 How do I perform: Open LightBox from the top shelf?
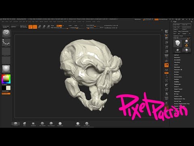point(15,27)
